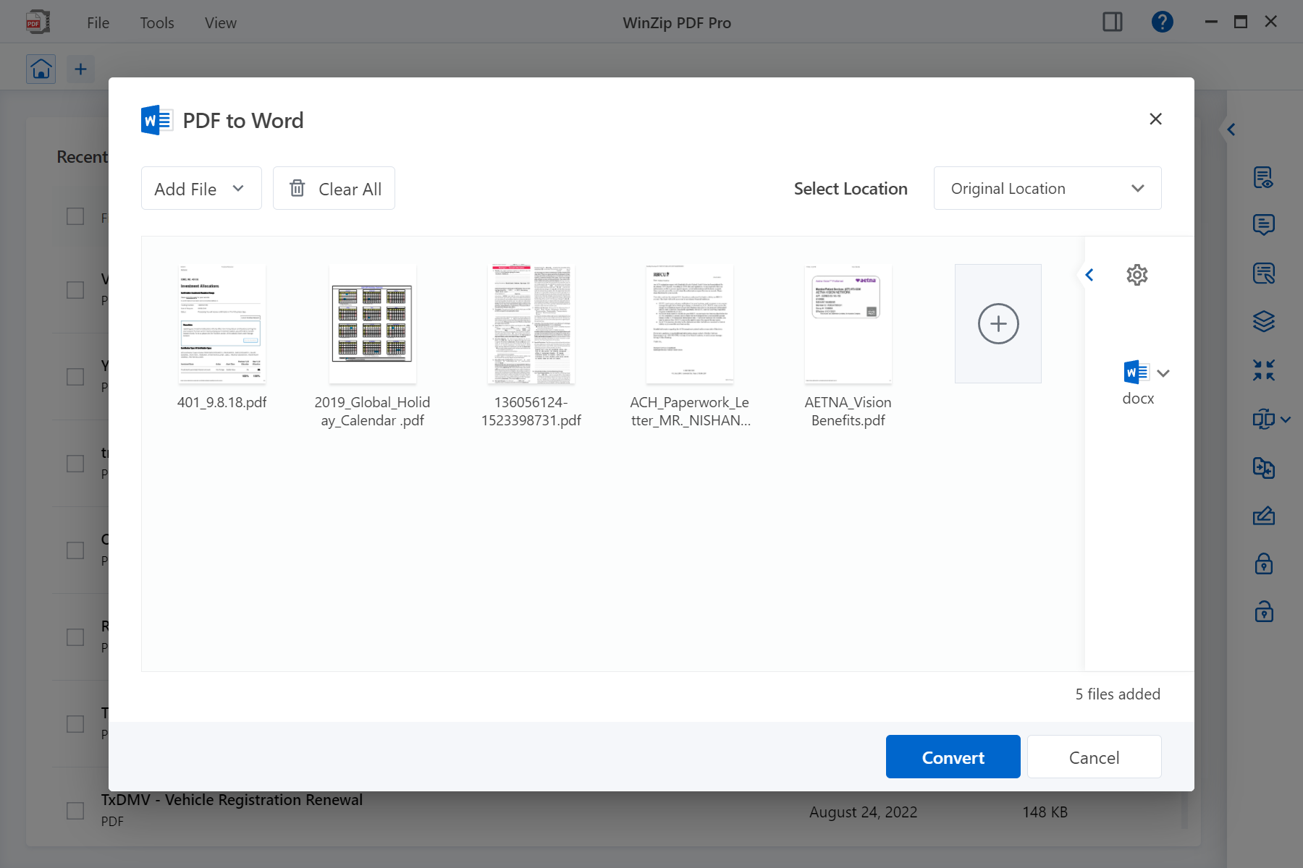
Task: Open the convert PDF tool icon
Action: coord(1264,419)
